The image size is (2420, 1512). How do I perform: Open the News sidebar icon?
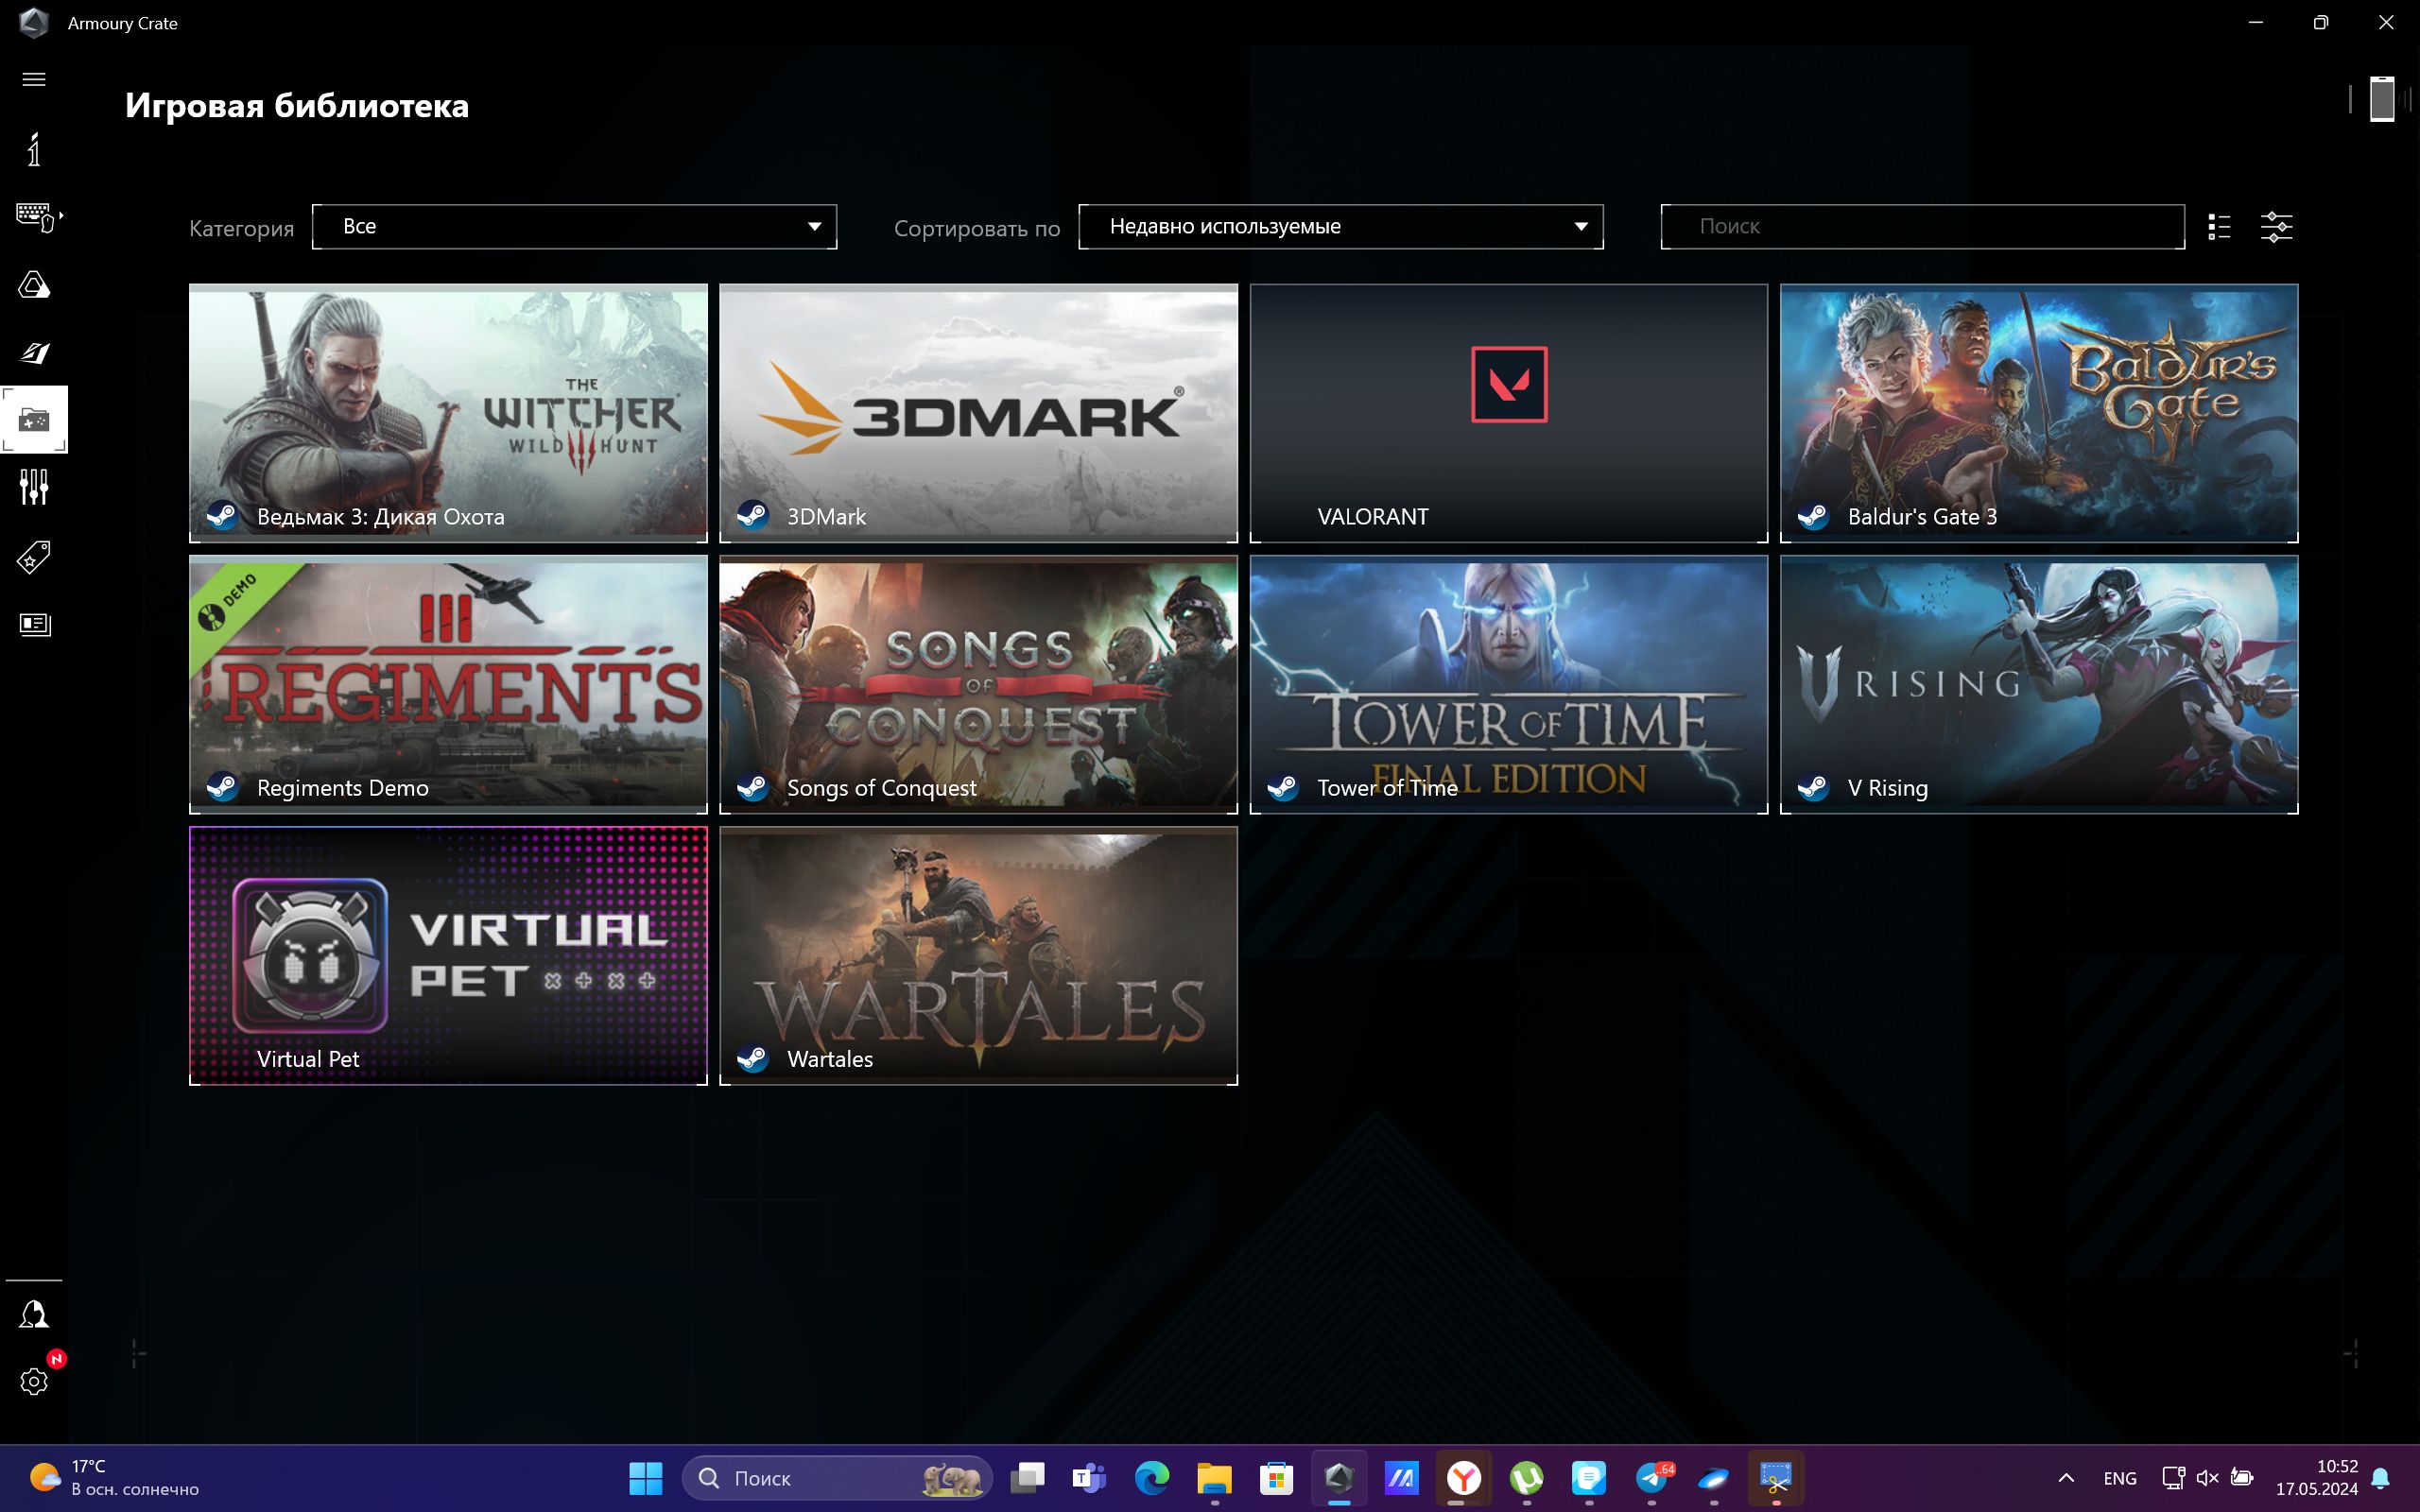click(34, 624)
